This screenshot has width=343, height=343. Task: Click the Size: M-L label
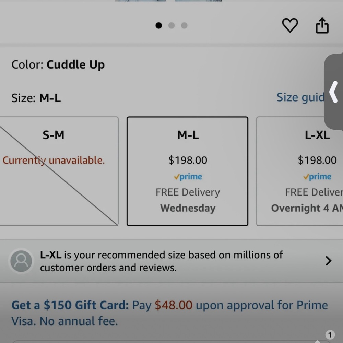[36, 98]
